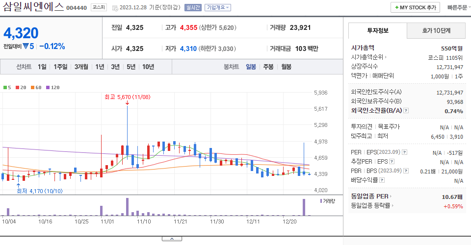Viewport: 471px width, 245px height.
Task: Click the 11/10 date label on chart axis
Action: coord(144,221)
